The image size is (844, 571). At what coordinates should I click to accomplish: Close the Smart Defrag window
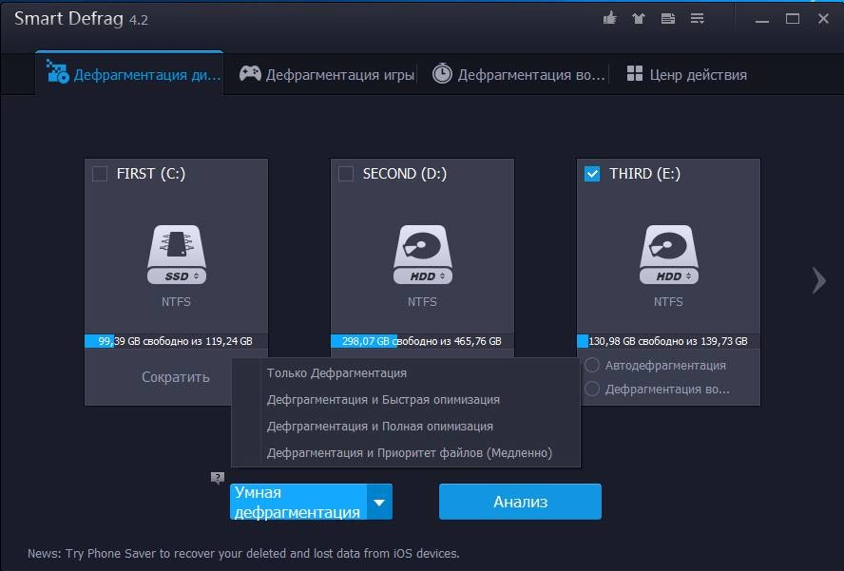823,19
